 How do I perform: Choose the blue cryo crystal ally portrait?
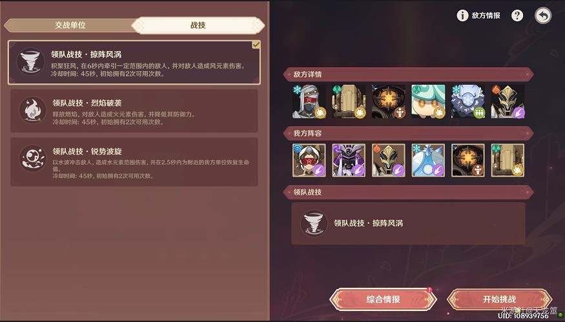pos(428,160)
